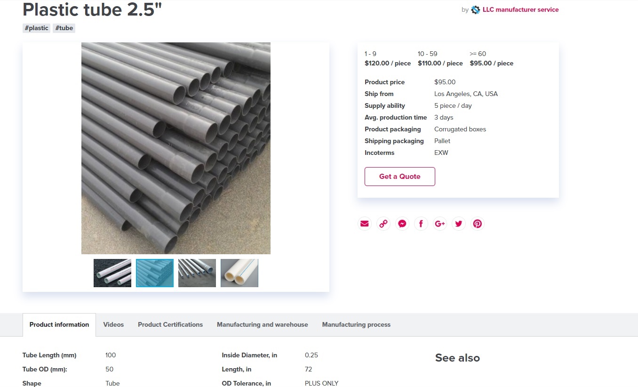Viewport: 638px width, 387px height.
Task: Open the Videos tab
Action: (x=113, y=324)
